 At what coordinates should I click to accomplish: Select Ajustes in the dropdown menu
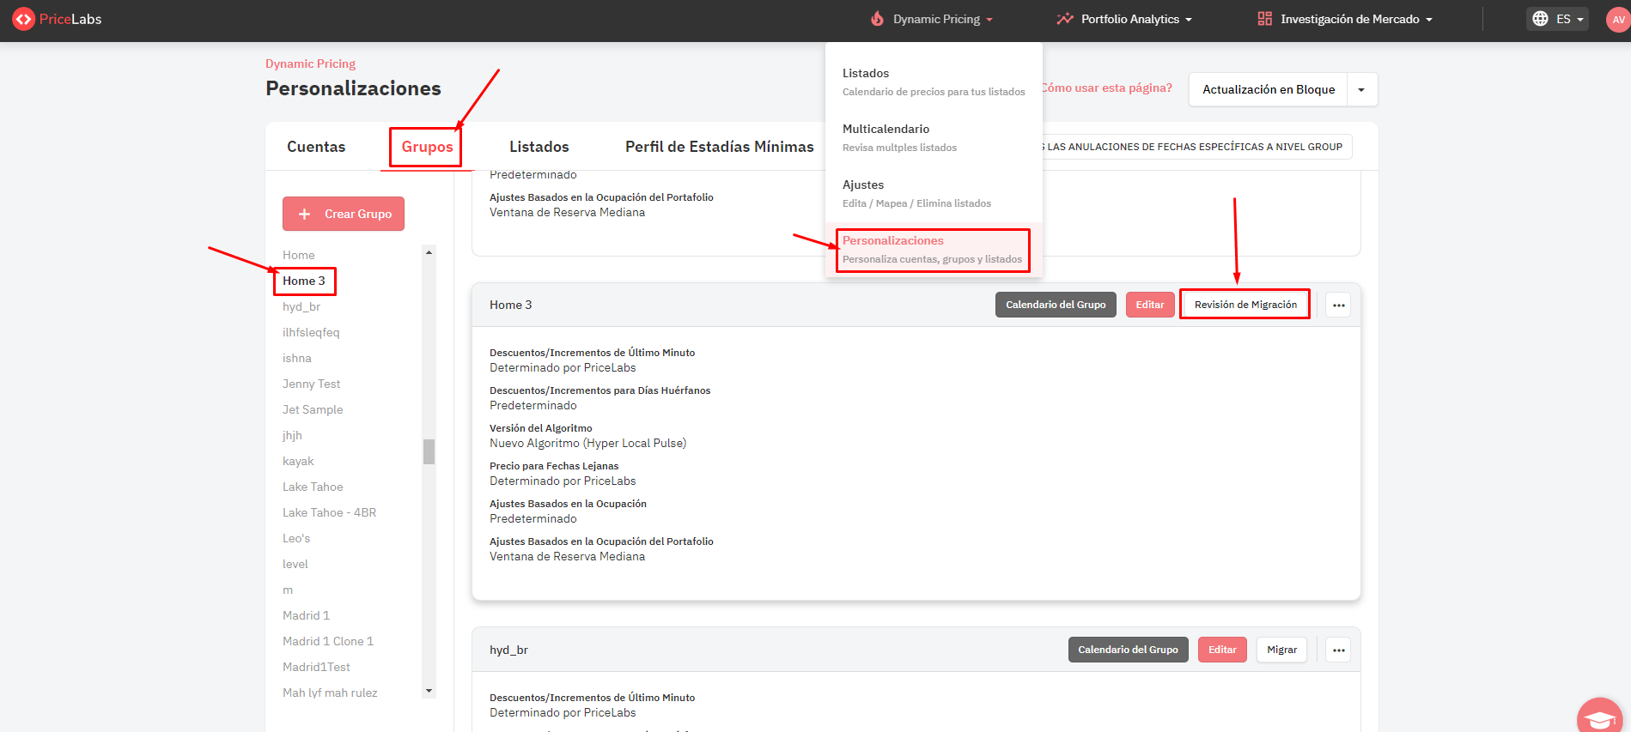coord(934,193)
